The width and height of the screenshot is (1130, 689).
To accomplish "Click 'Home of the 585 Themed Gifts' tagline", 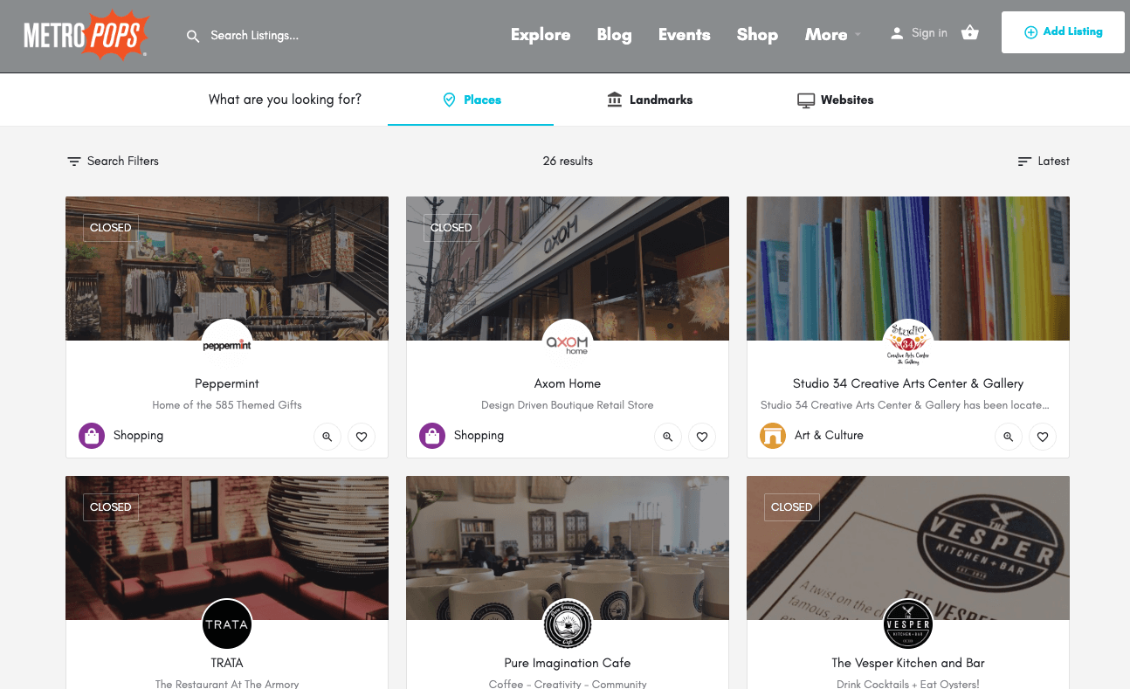I will click(227, 405).
